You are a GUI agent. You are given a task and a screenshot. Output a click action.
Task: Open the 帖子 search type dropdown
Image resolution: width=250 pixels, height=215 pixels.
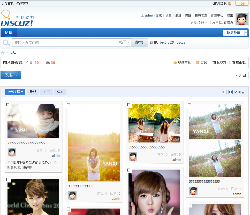pos(124,42)
